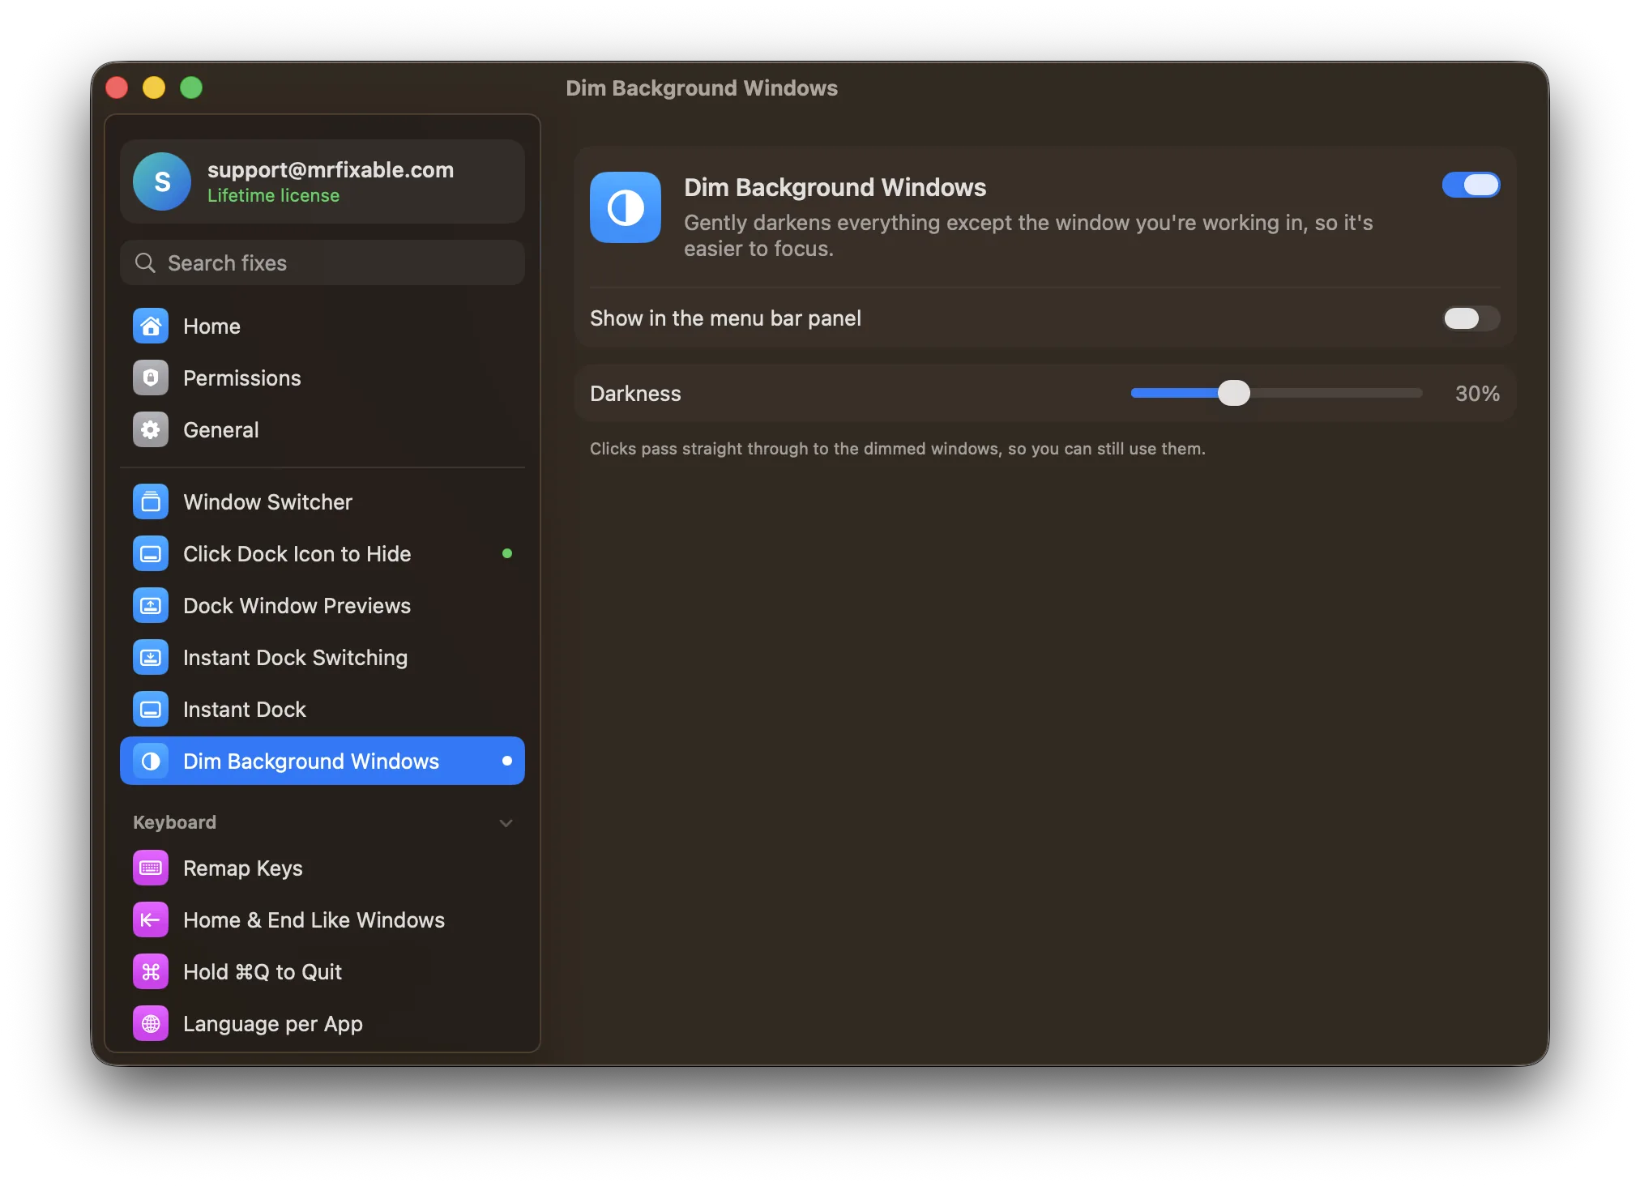Click the Darkness slider knob
Image resolution: width=1640 pixels, height=1186 pixels.
click(x=1234, y=393)
